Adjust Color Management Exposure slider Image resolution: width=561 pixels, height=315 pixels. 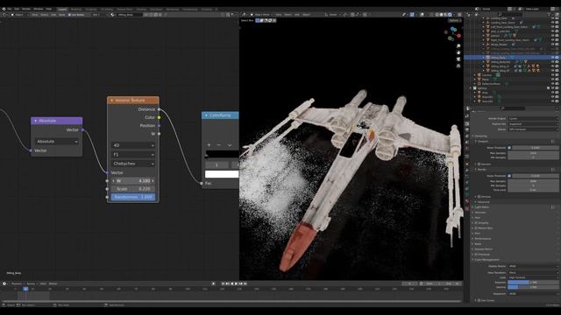pos(534,282)
